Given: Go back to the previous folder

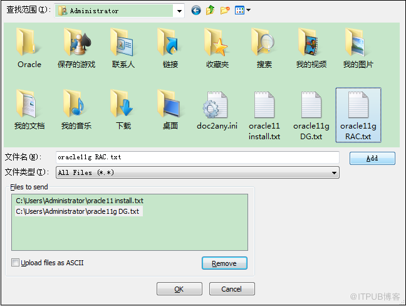Looking at the screenshot, I should click(x=196, y=11).
